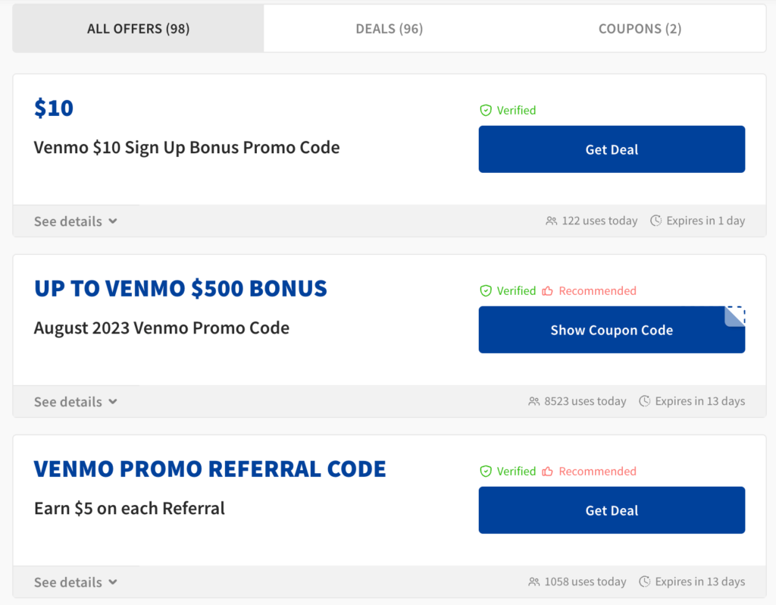Click Get Deal for the $10 sign up bonus

tap(612, 149)
